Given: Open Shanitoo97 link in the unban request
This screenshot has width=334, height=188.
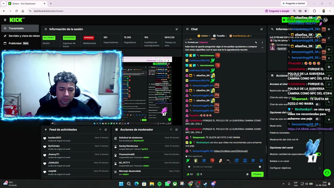Looking at the screenshot, I should click(139, 141).
